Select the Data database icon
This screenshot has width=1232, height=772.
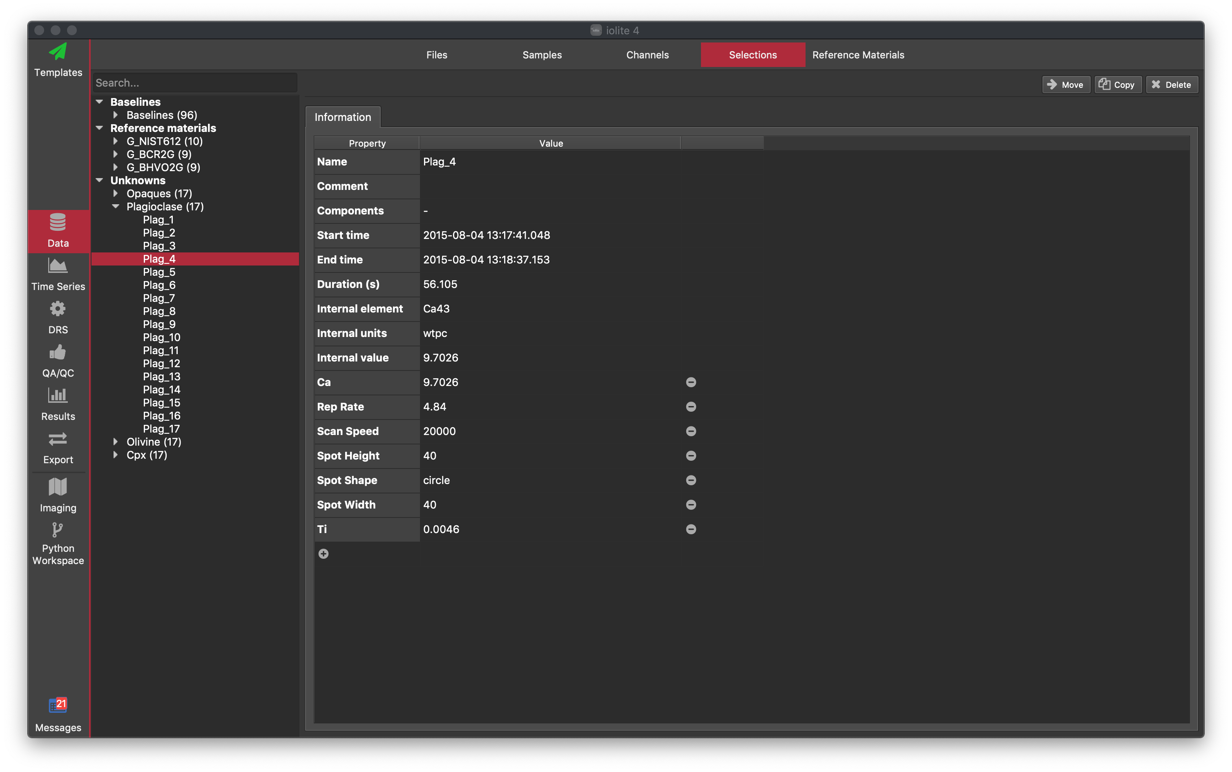coord(58,223)
